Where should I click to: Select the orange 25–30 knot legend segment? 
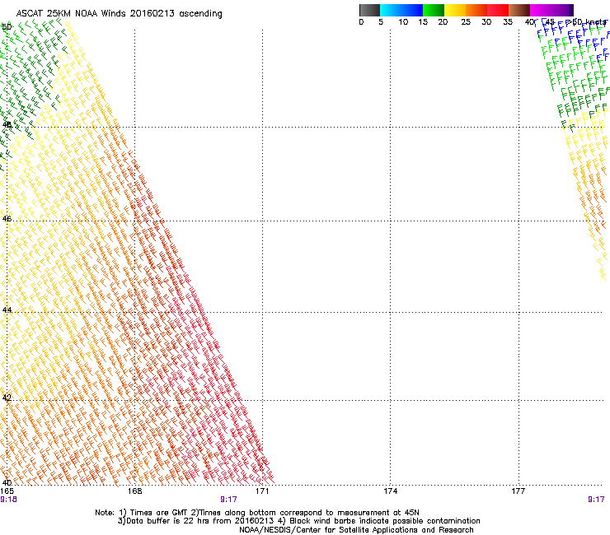coord(476,10)
